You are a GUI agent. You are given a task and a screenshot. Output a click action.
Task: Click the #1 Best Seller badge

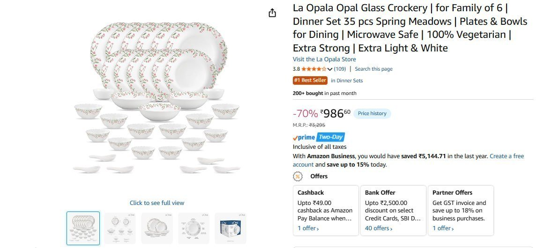tap(310, 80)
